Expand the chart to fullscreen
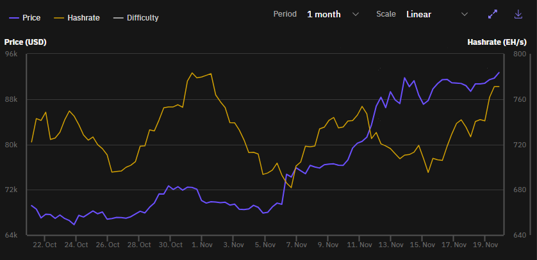 pyautogui.click(x=493, y=14)
